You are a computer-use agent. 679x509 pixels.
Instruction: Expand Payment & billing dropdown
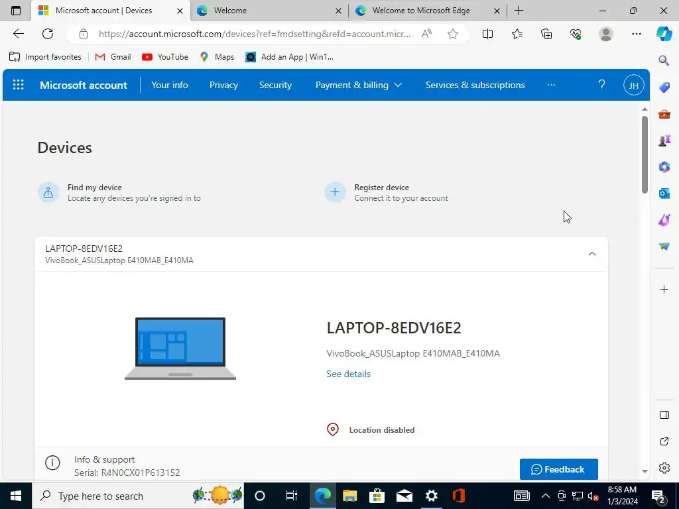pos(359,85)
